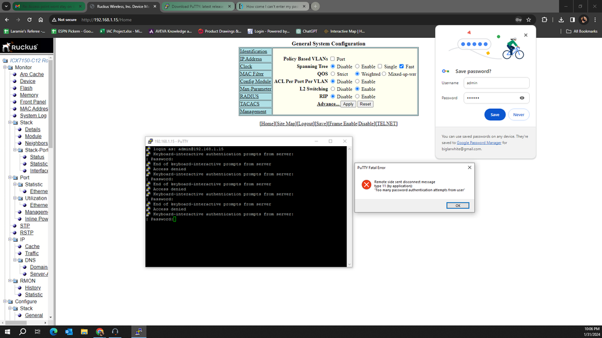Check the Policy Based VLANs Port checkbox
Image resolution: width=602 pixels, height=338 pixels.
[333, 59]
